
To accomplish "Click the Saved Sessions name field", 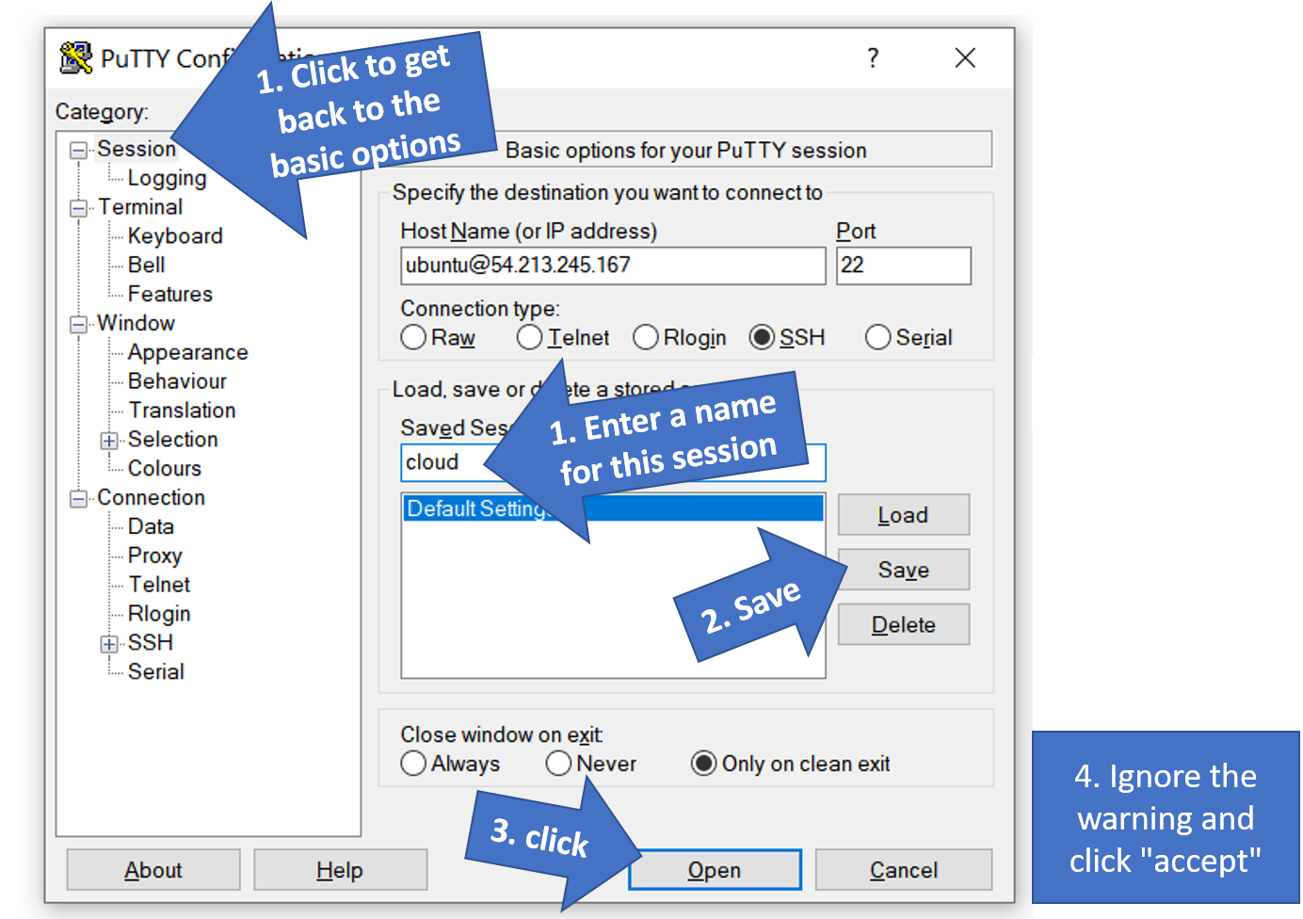I will click(x=613, y=462).
